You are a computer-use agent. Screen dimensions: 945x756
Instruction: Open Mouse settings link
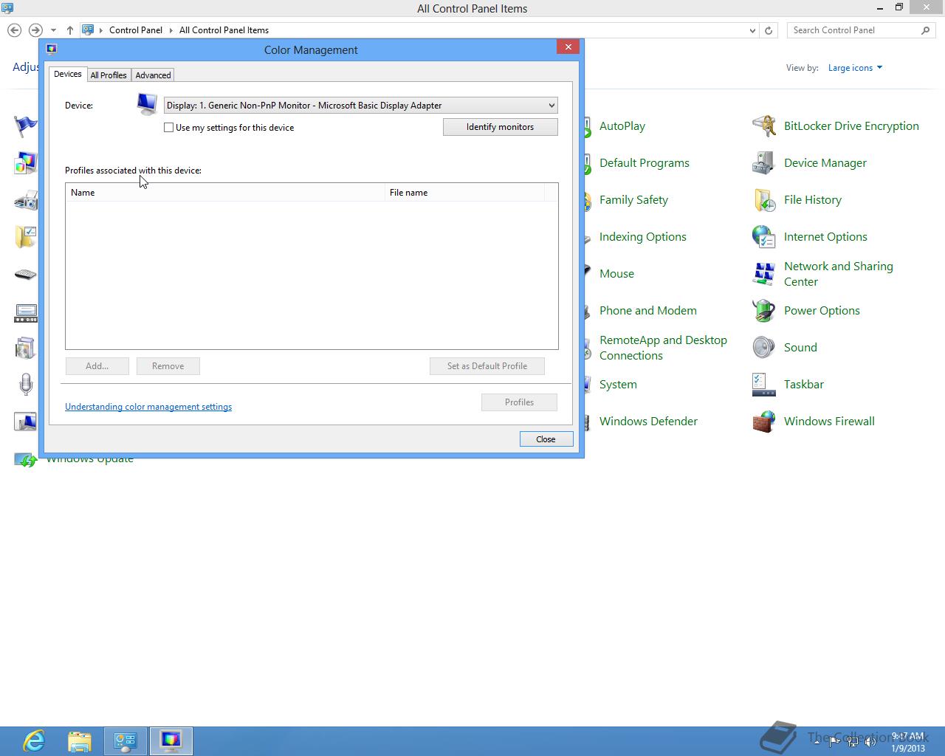point(617,274)
